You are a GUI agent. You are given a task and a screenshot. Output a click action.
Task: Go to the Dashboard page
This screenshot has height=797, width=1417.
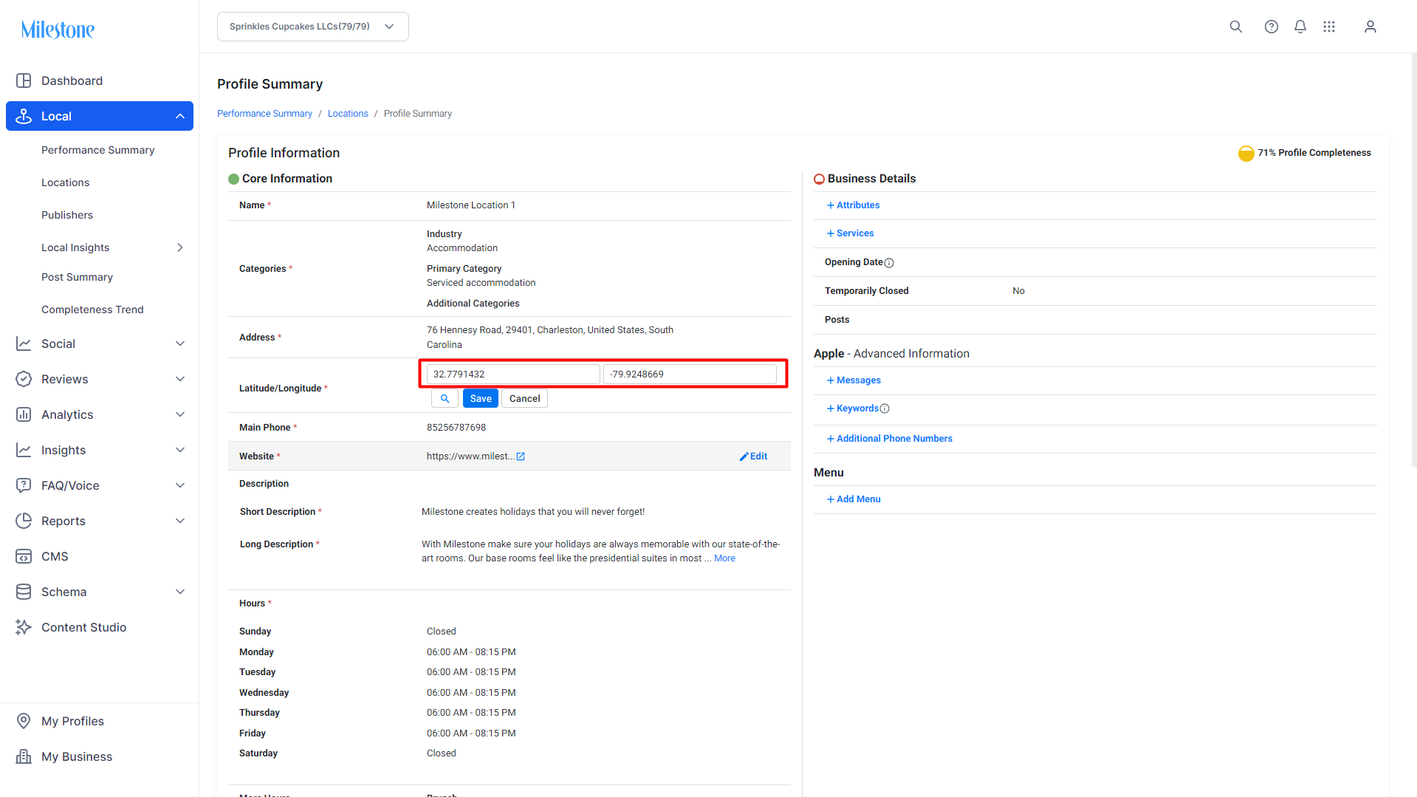click(x=72, y=81)
